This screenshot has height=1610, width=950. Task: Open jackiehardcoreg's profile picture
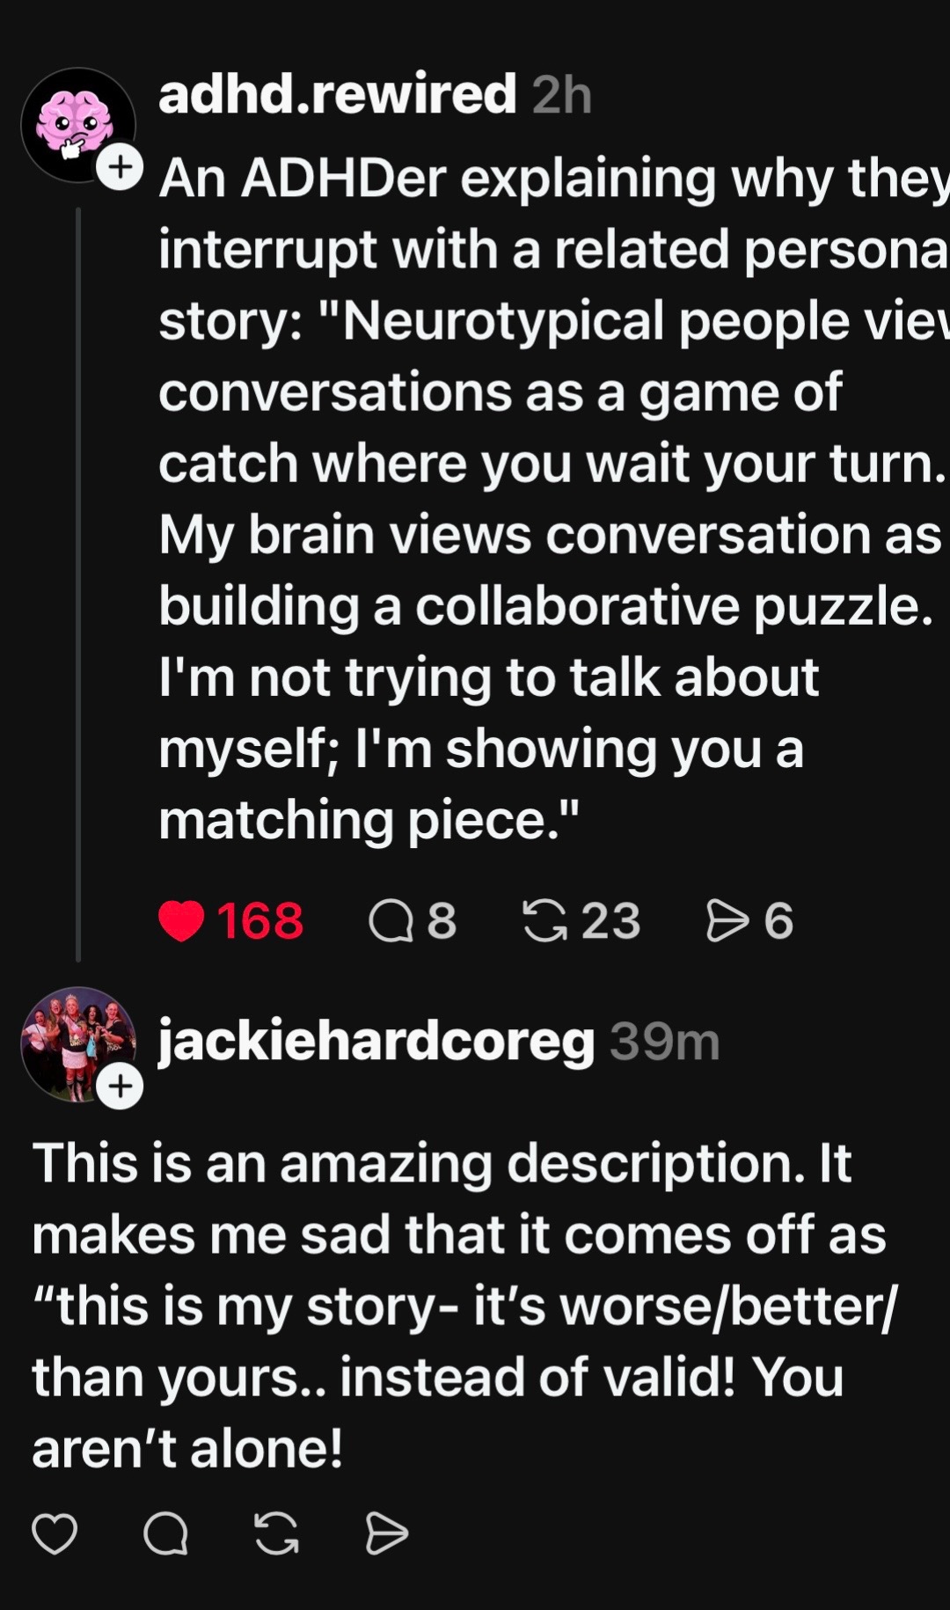pyautogui.click(x=78, y=1044)
